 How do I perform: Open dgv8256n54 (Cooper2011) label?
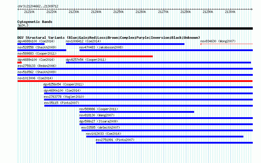[x=63, y=84]
